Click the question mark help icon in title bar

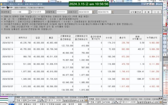(153, 4)
